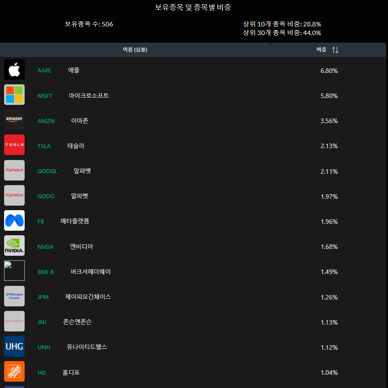Image resolution: width=388 pixels, height=388 pixels.
Task: Open the GOOG ticker symbol
Action: click(46, 197)
